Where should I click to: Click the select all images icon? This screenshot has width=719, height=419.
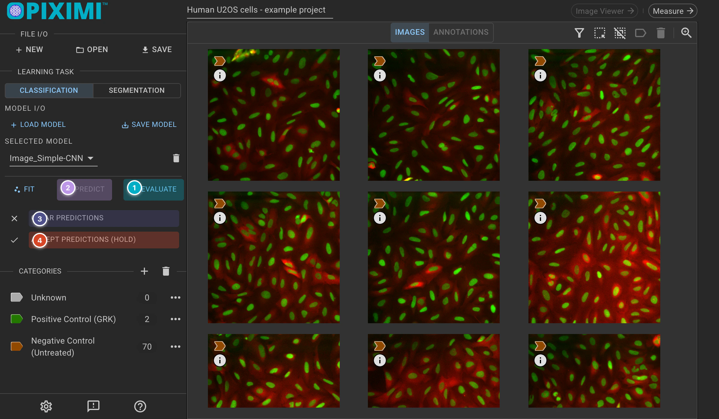tap(599, 33)
